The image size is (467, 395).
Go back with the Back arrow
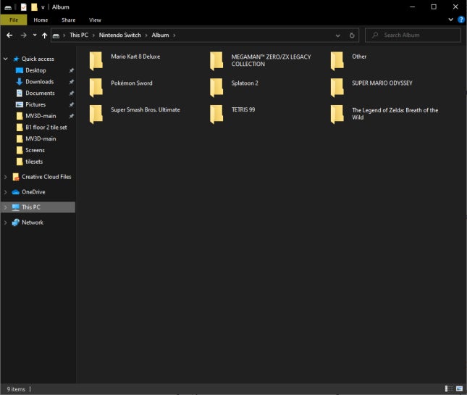(9, 36)
